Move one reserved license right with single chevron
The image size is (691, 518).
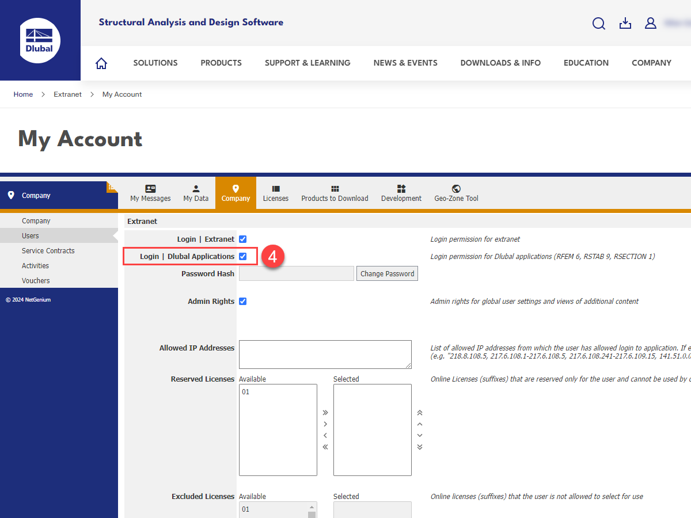[325, 424]
